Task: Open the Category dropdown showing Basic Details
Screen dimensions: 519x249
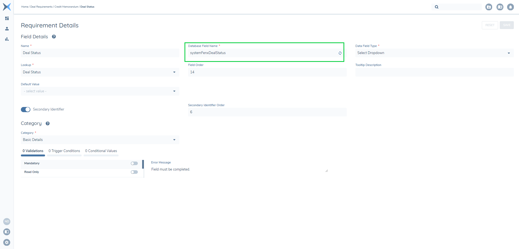Action: pyautogui.click(x=100, y=140)
